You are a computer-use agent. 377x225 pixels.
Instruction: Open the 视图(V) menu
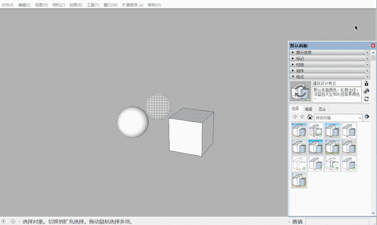click(x=41, y=5)
